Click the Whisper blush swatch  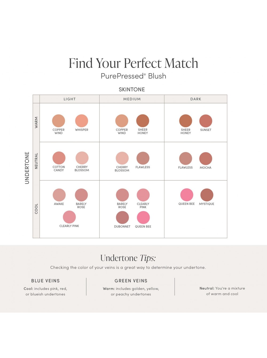pos(81,121)
